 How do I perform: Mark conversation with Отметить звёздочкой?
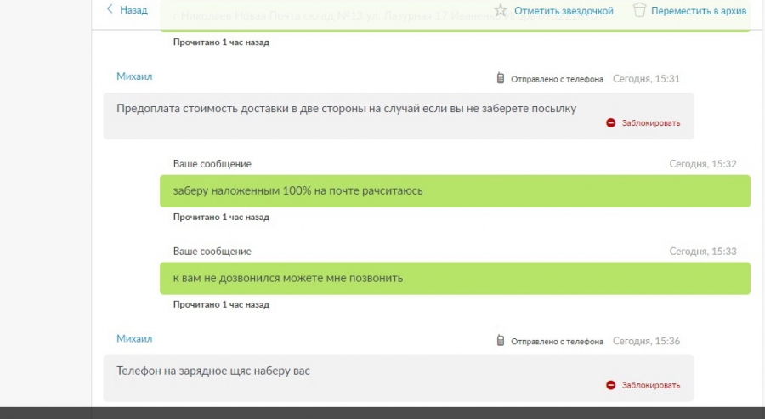(564, 11)
